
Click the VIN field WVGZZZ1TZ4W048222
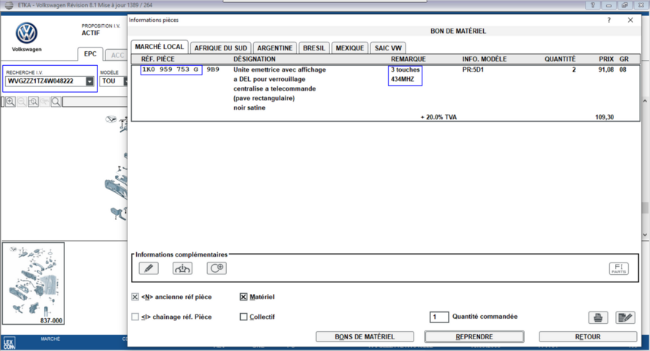[x=45, y=81]
